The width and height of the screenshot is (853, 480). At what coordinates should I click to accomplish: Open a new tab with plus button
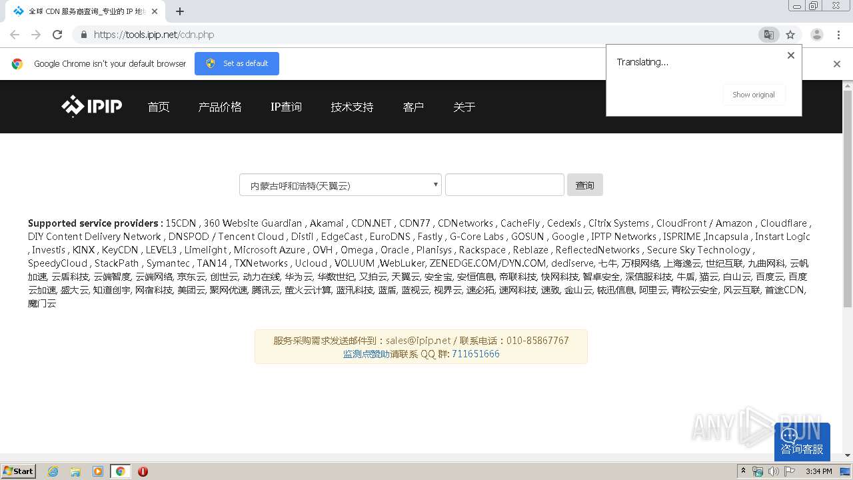(180, 11)
